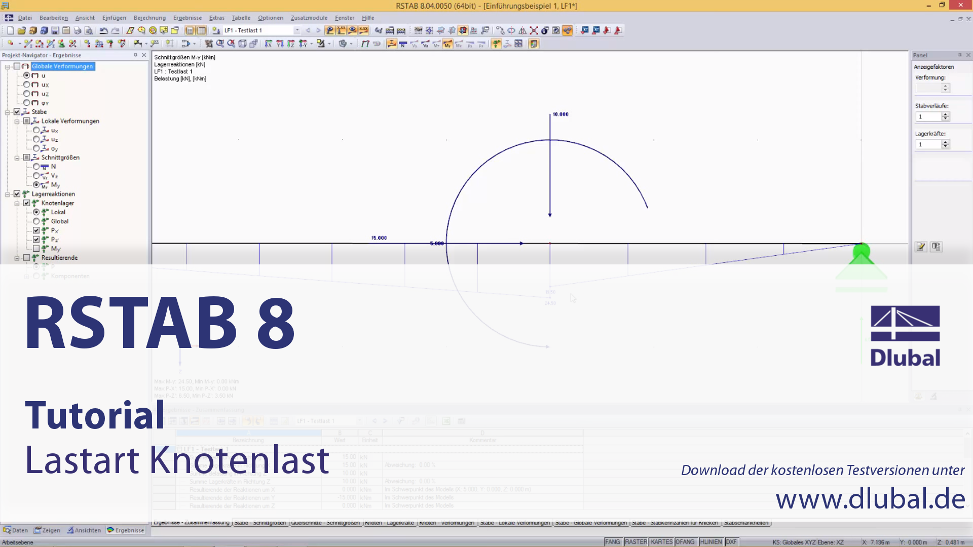Toggle the support reactions icon
Screen dimensions: 973x547
click(496, 44)
